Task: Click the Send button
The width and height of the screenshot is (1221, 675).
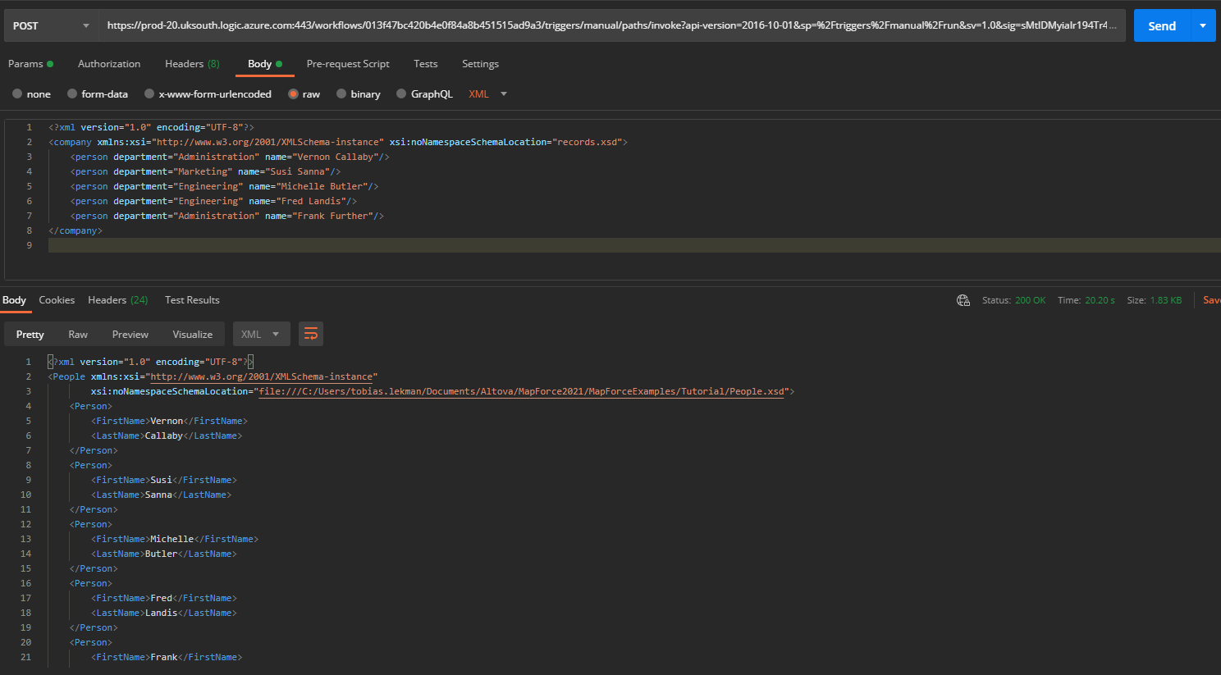Action: 1162,25
